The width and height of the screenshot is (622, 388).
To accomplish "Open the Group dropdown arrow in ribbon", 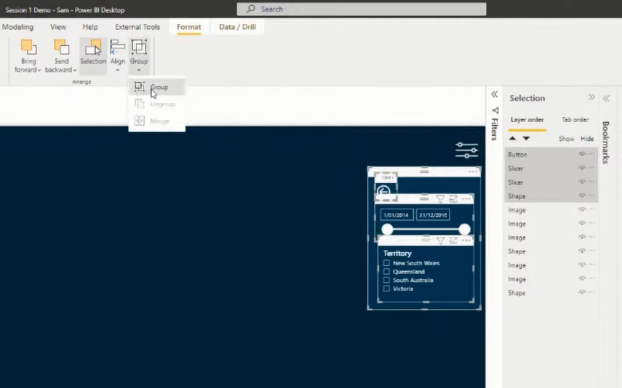I will [139, 70].
